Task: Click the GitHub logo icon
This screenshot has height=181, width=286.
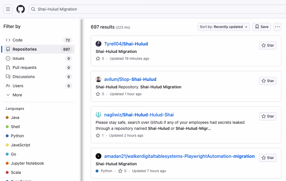Action: pos(21,9)
